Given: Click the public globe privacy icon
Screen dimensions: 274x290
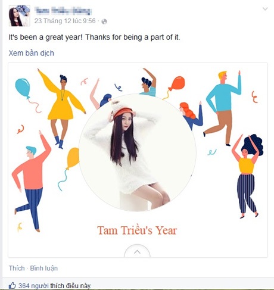Looking at the screenshot, I should click(x=104, y=21).
